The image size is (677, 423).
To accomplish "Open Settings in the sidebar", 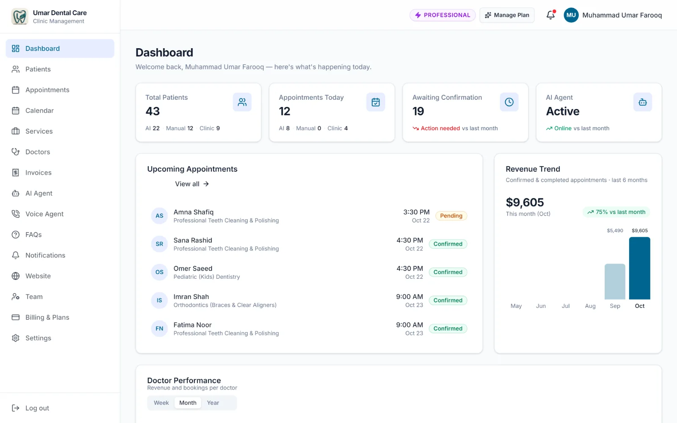I will pos(60,338).
